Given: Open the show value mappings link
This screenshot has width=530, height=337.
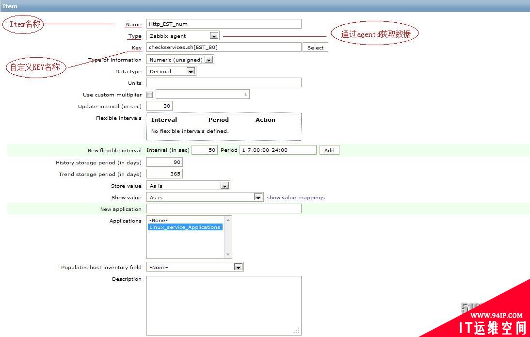Looking at the screenshot, I should point(295,198).
